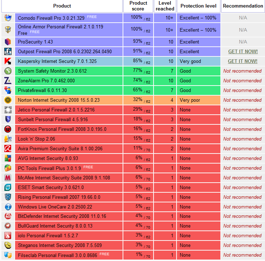Select the ProSecurity 1.43 product name
Image resolution: width=265 pixels, height=261 pixels.
35,42
